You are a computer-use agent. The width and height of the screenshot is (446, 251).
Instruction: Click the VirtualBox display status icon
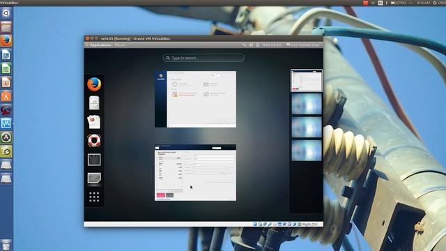tap(279, 225)
